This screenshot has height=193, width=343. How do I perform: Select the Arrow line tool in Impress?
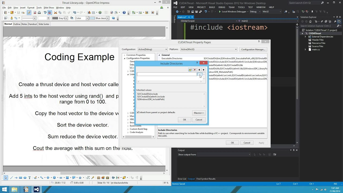[x=16, y=177]
